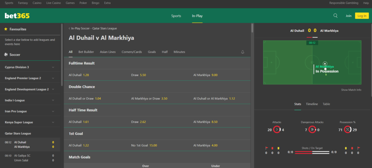The height and width of the screenshot is (168, 372).
Task: Collapse the Fulltime Result market
Action: (x=157, y=63)
